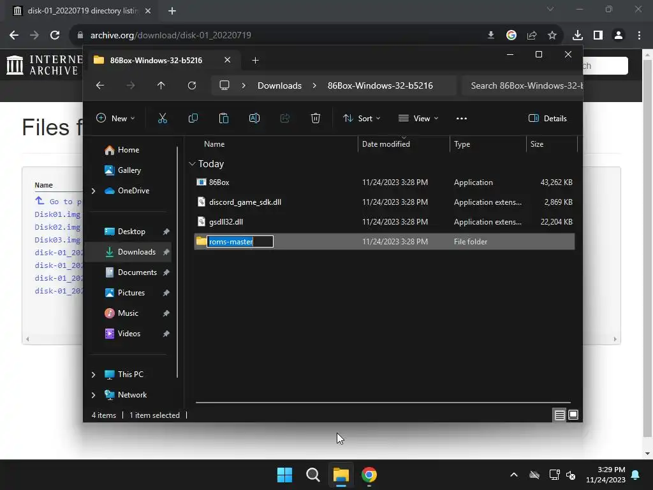Image resolution: width=653 pixels, height=490 pixels.
Task: Switch to large thumbnails view icon in status bar
Action: point(573,415)
